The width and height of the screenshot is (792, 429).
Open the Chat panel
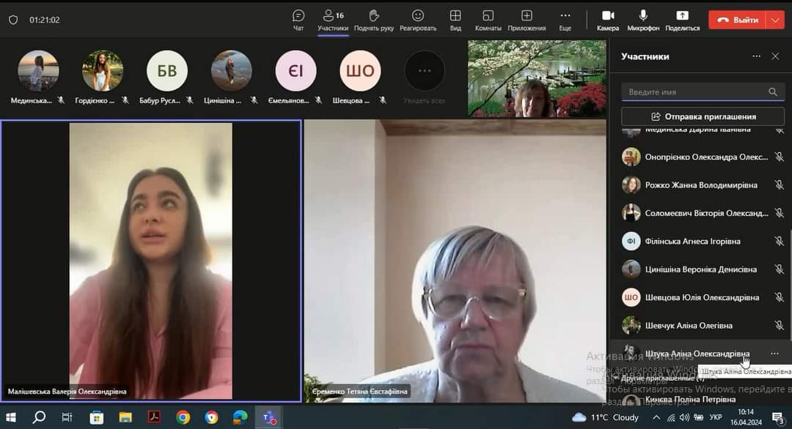(x=298, y=20)
